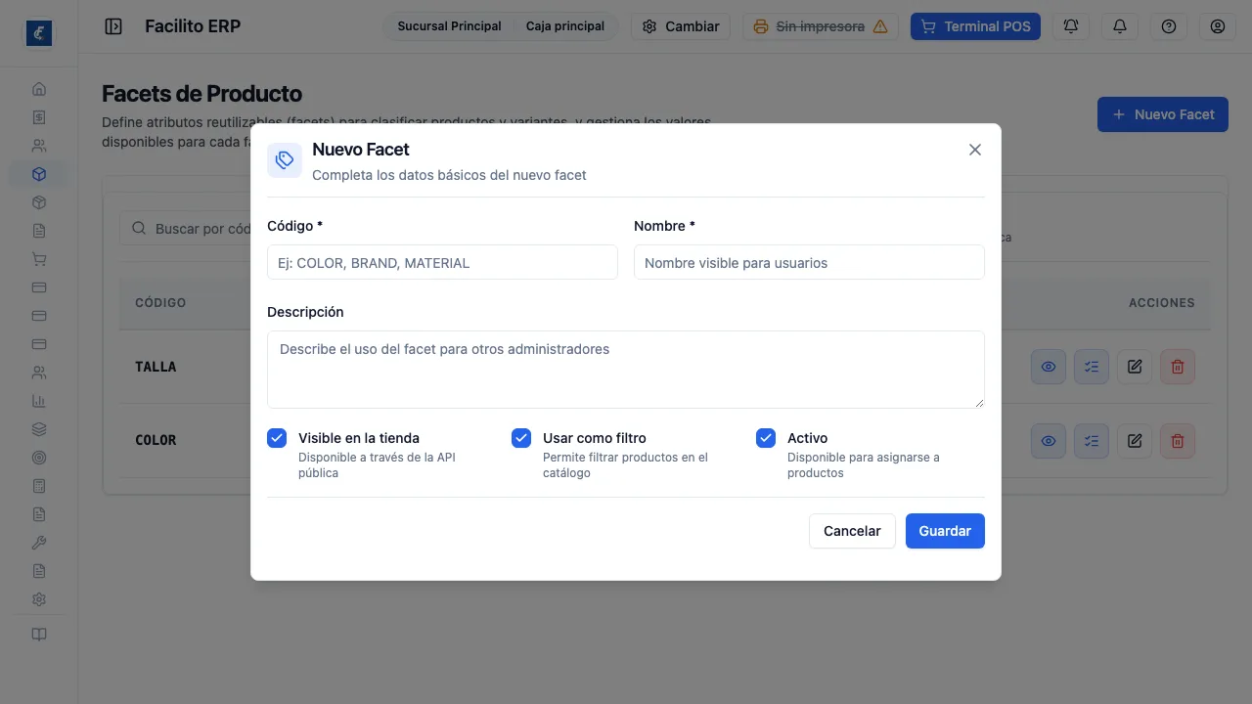The height and width of the screenshot is (704, 1252).
Task: Click the Facilito logo in the top-left corner
Action: point(39,33)
